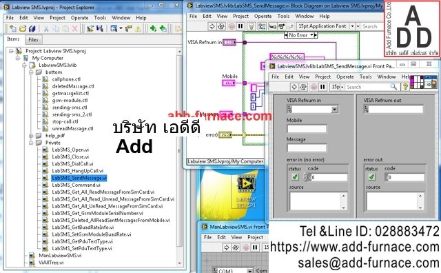Click Save All icon in Project Explorer toolbar

pos(32,28)
